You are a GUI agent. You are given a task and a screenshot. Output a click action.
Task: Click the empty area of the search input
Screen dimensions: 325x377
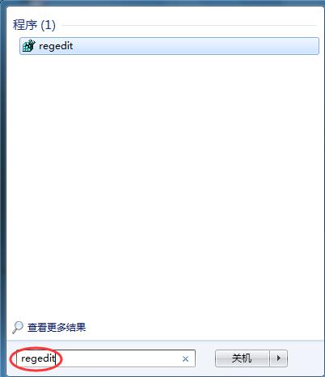click(x=119, y=358)
